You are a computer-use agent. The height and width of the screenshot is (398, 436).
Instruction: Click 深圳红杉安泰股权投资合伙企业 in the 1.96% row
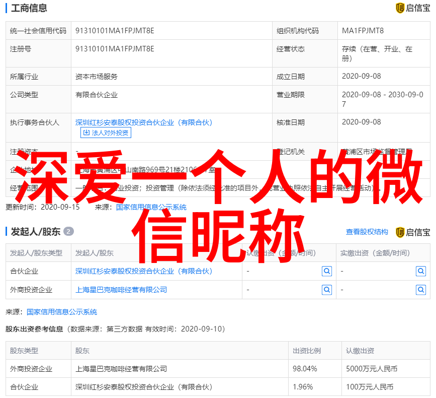pos(144,387)
